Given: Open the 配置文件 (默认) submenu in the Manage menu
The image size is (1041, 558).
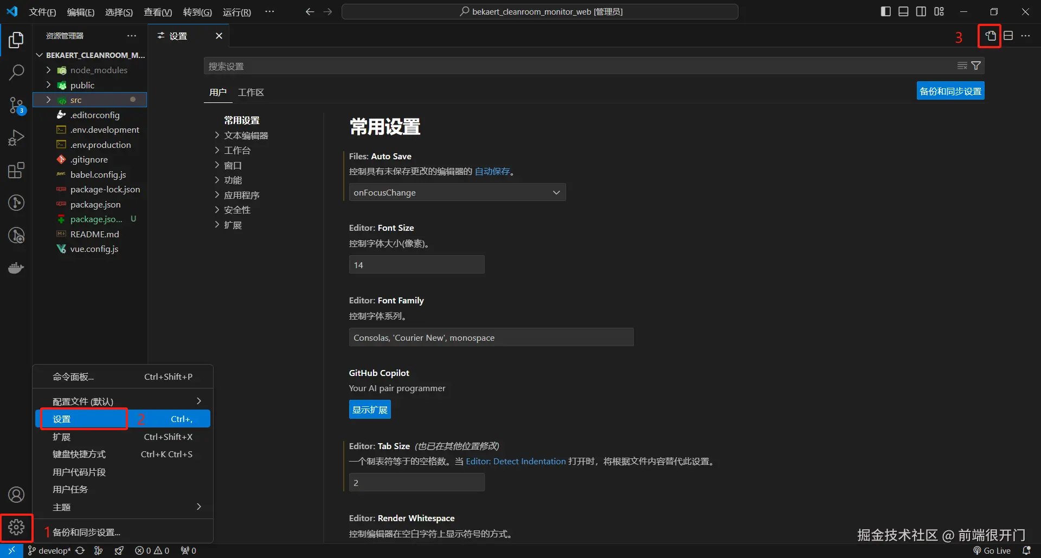Looking at the screenshot, I should pos(123,401).
